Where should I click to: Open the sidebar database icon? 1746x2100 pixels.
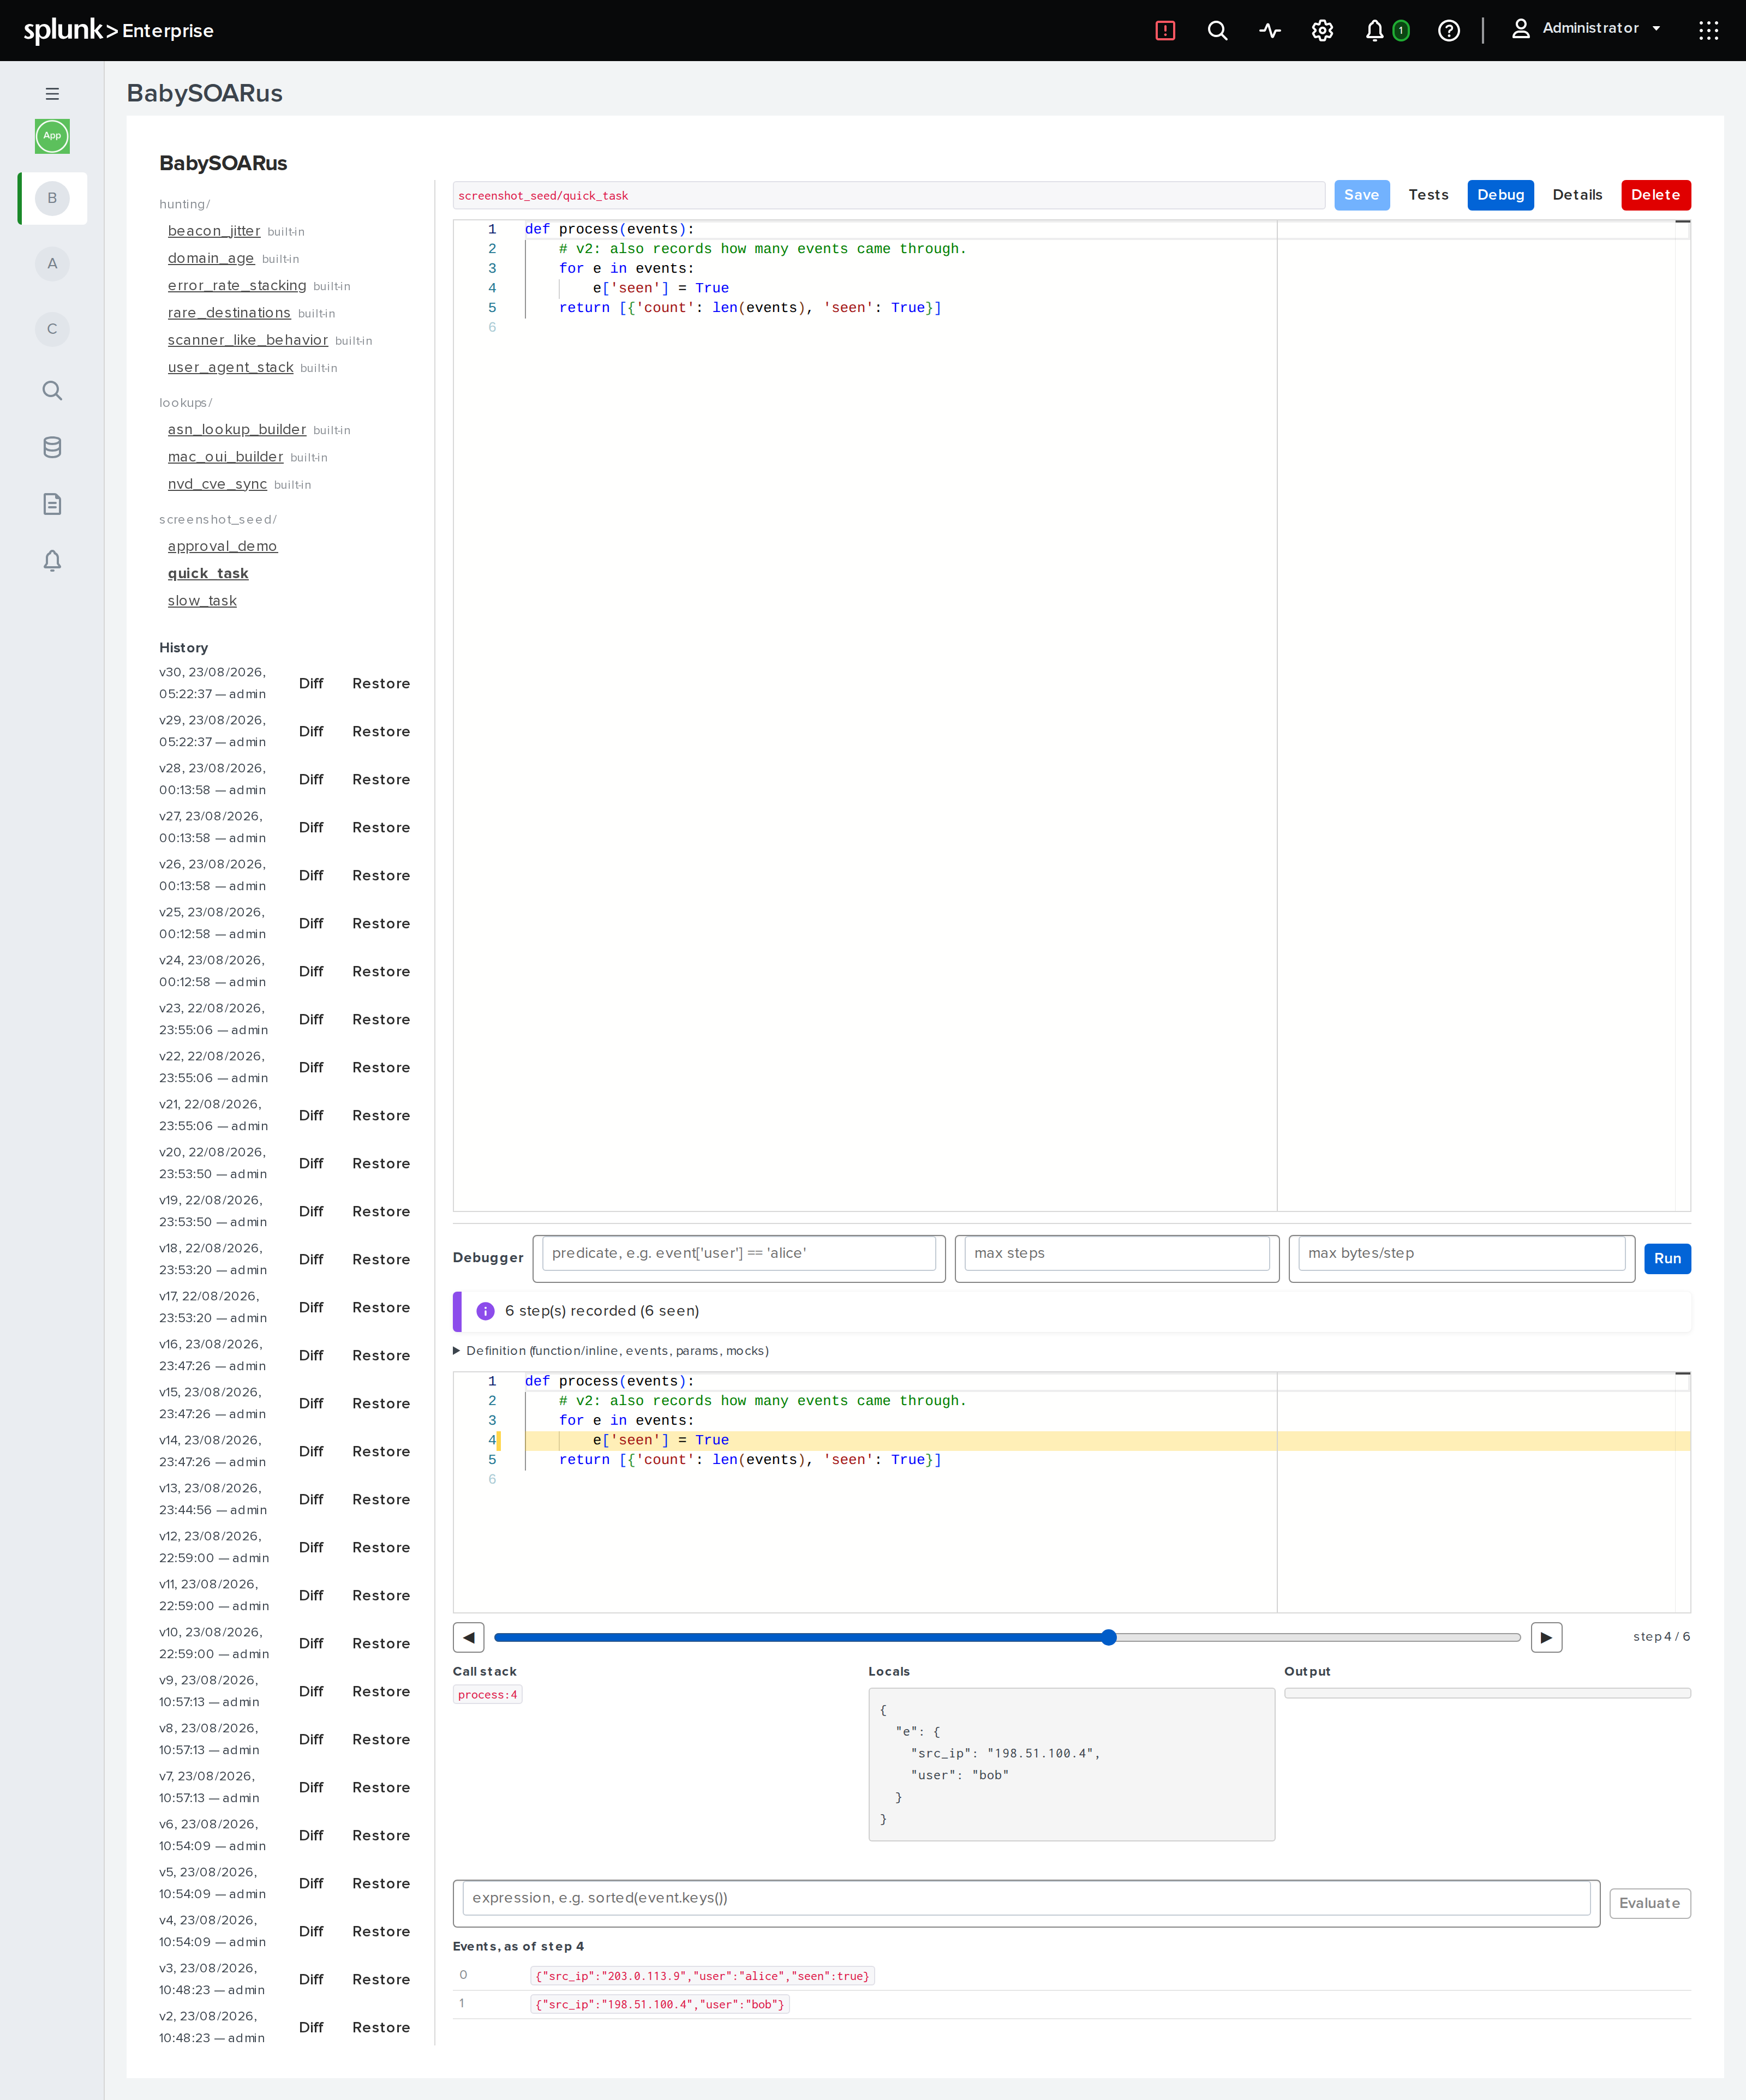pos(52,447)
